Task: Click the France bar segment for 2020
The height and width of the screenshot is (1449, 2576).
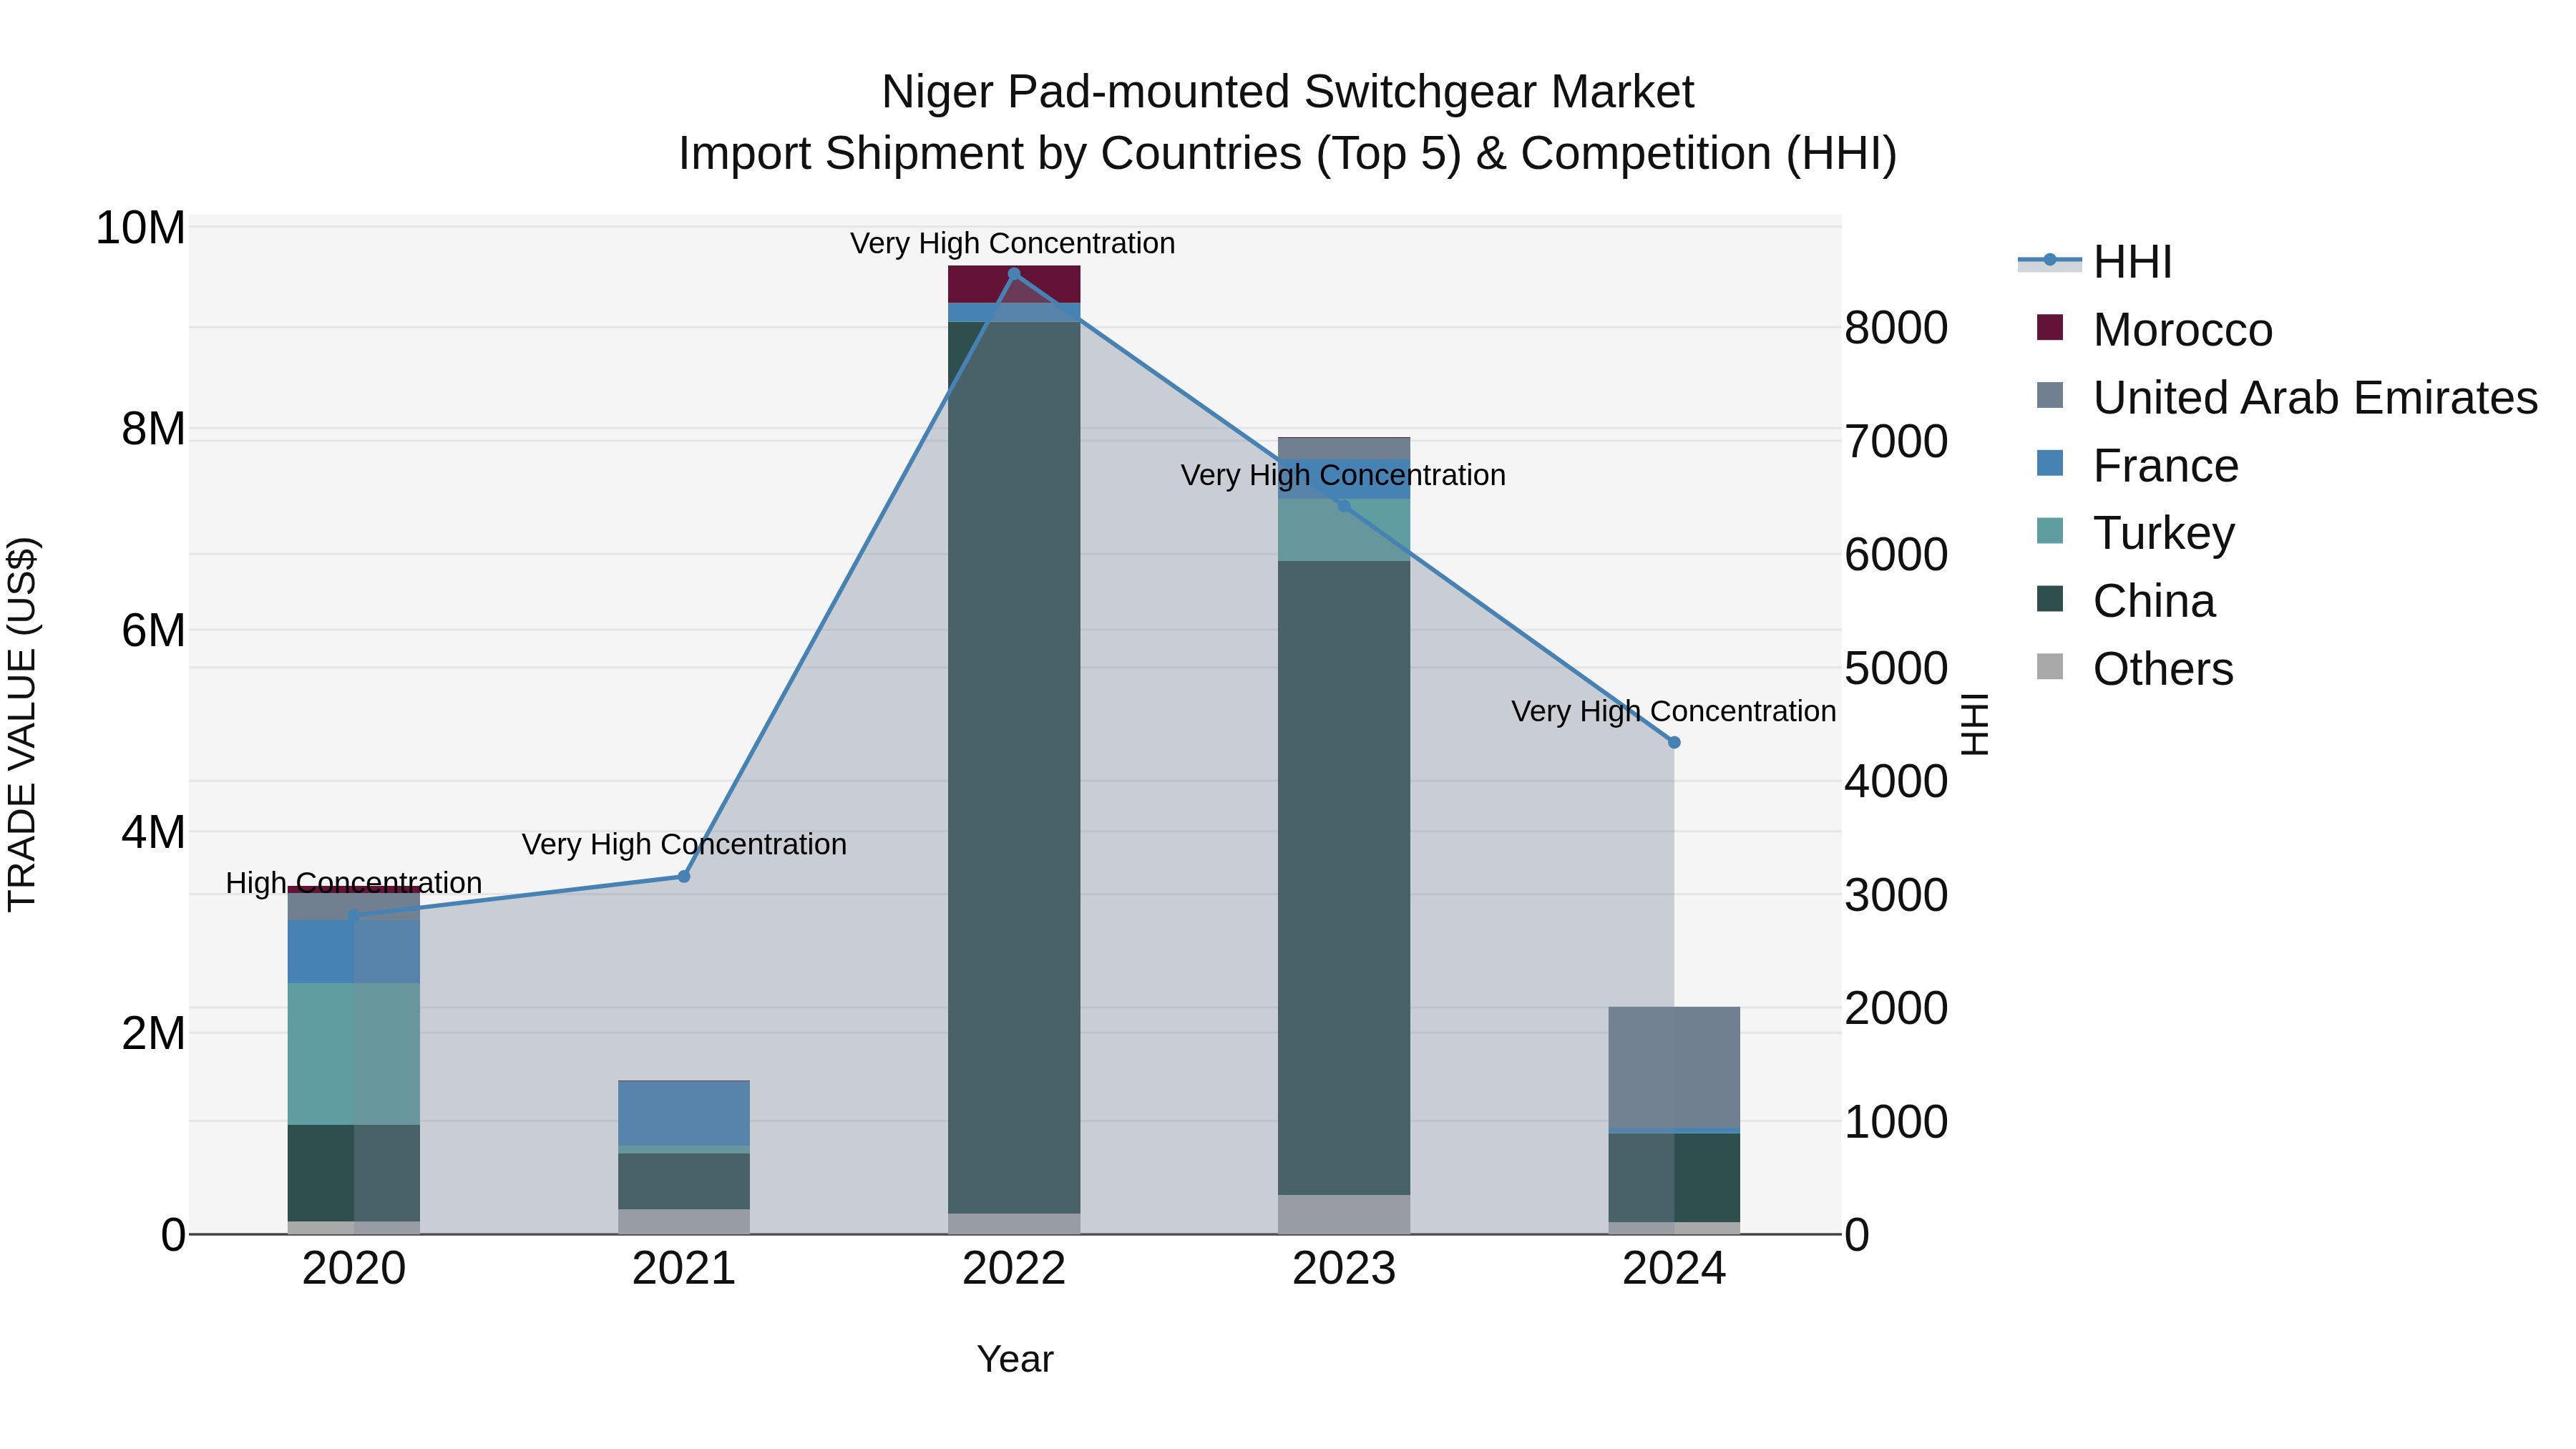Action: tap(354, 952)
